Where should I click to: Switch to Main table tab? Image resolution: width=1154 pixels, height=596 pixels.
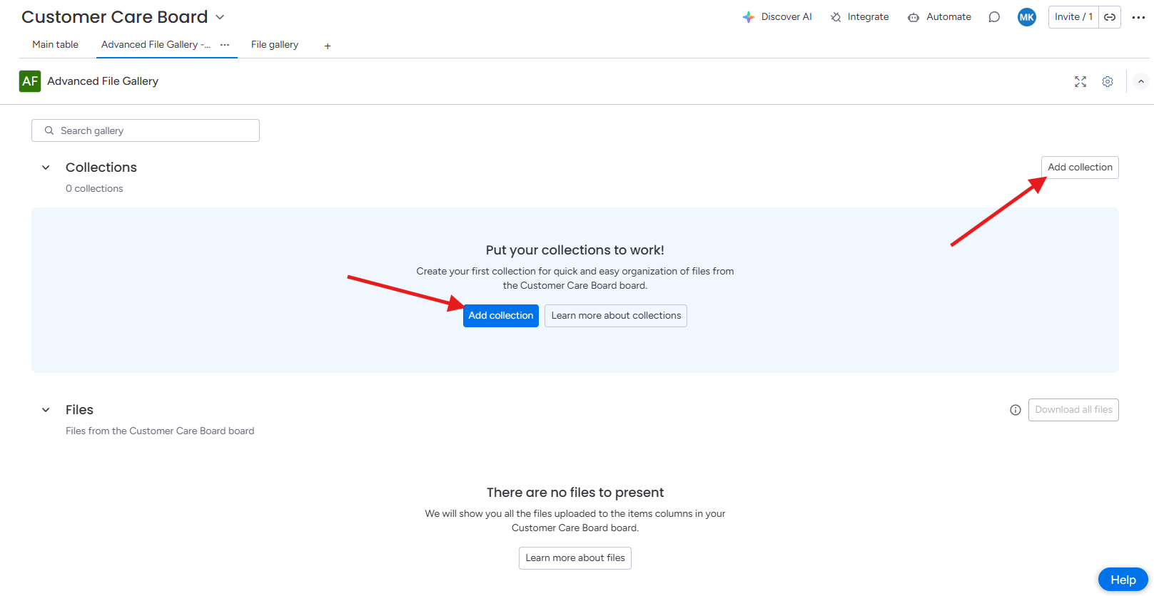[x=56, y=44]
